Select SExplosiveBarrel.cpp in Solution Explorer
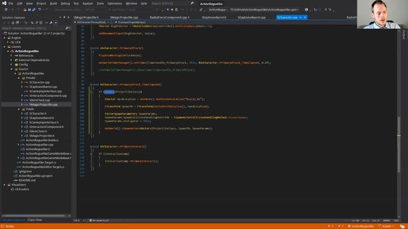The image size is (408, 229). click(x=43, y=87)
